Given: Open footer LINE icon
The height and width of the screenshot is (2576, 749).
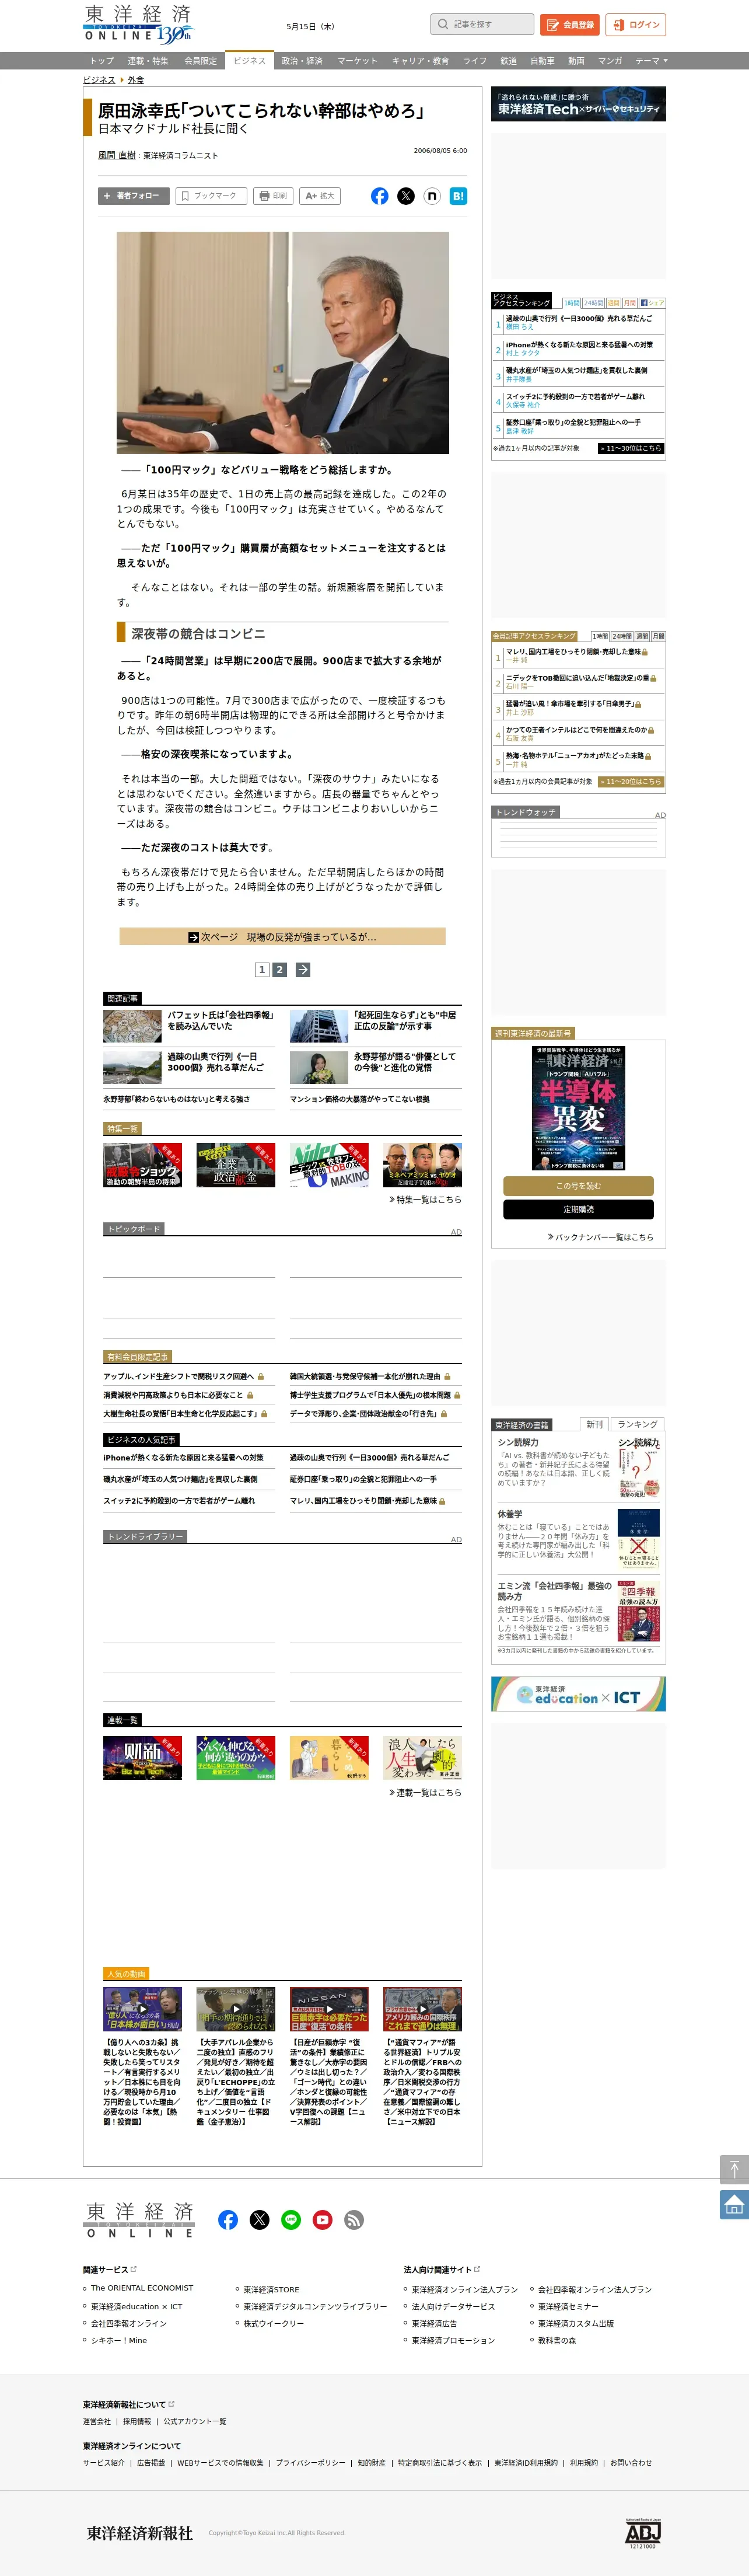Looking at the screenshot, I should tap(290, 2219).
